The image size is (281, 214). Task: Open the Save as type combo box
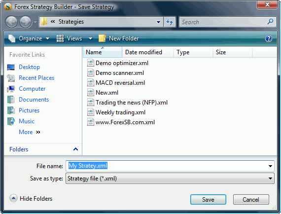point(170,178)
